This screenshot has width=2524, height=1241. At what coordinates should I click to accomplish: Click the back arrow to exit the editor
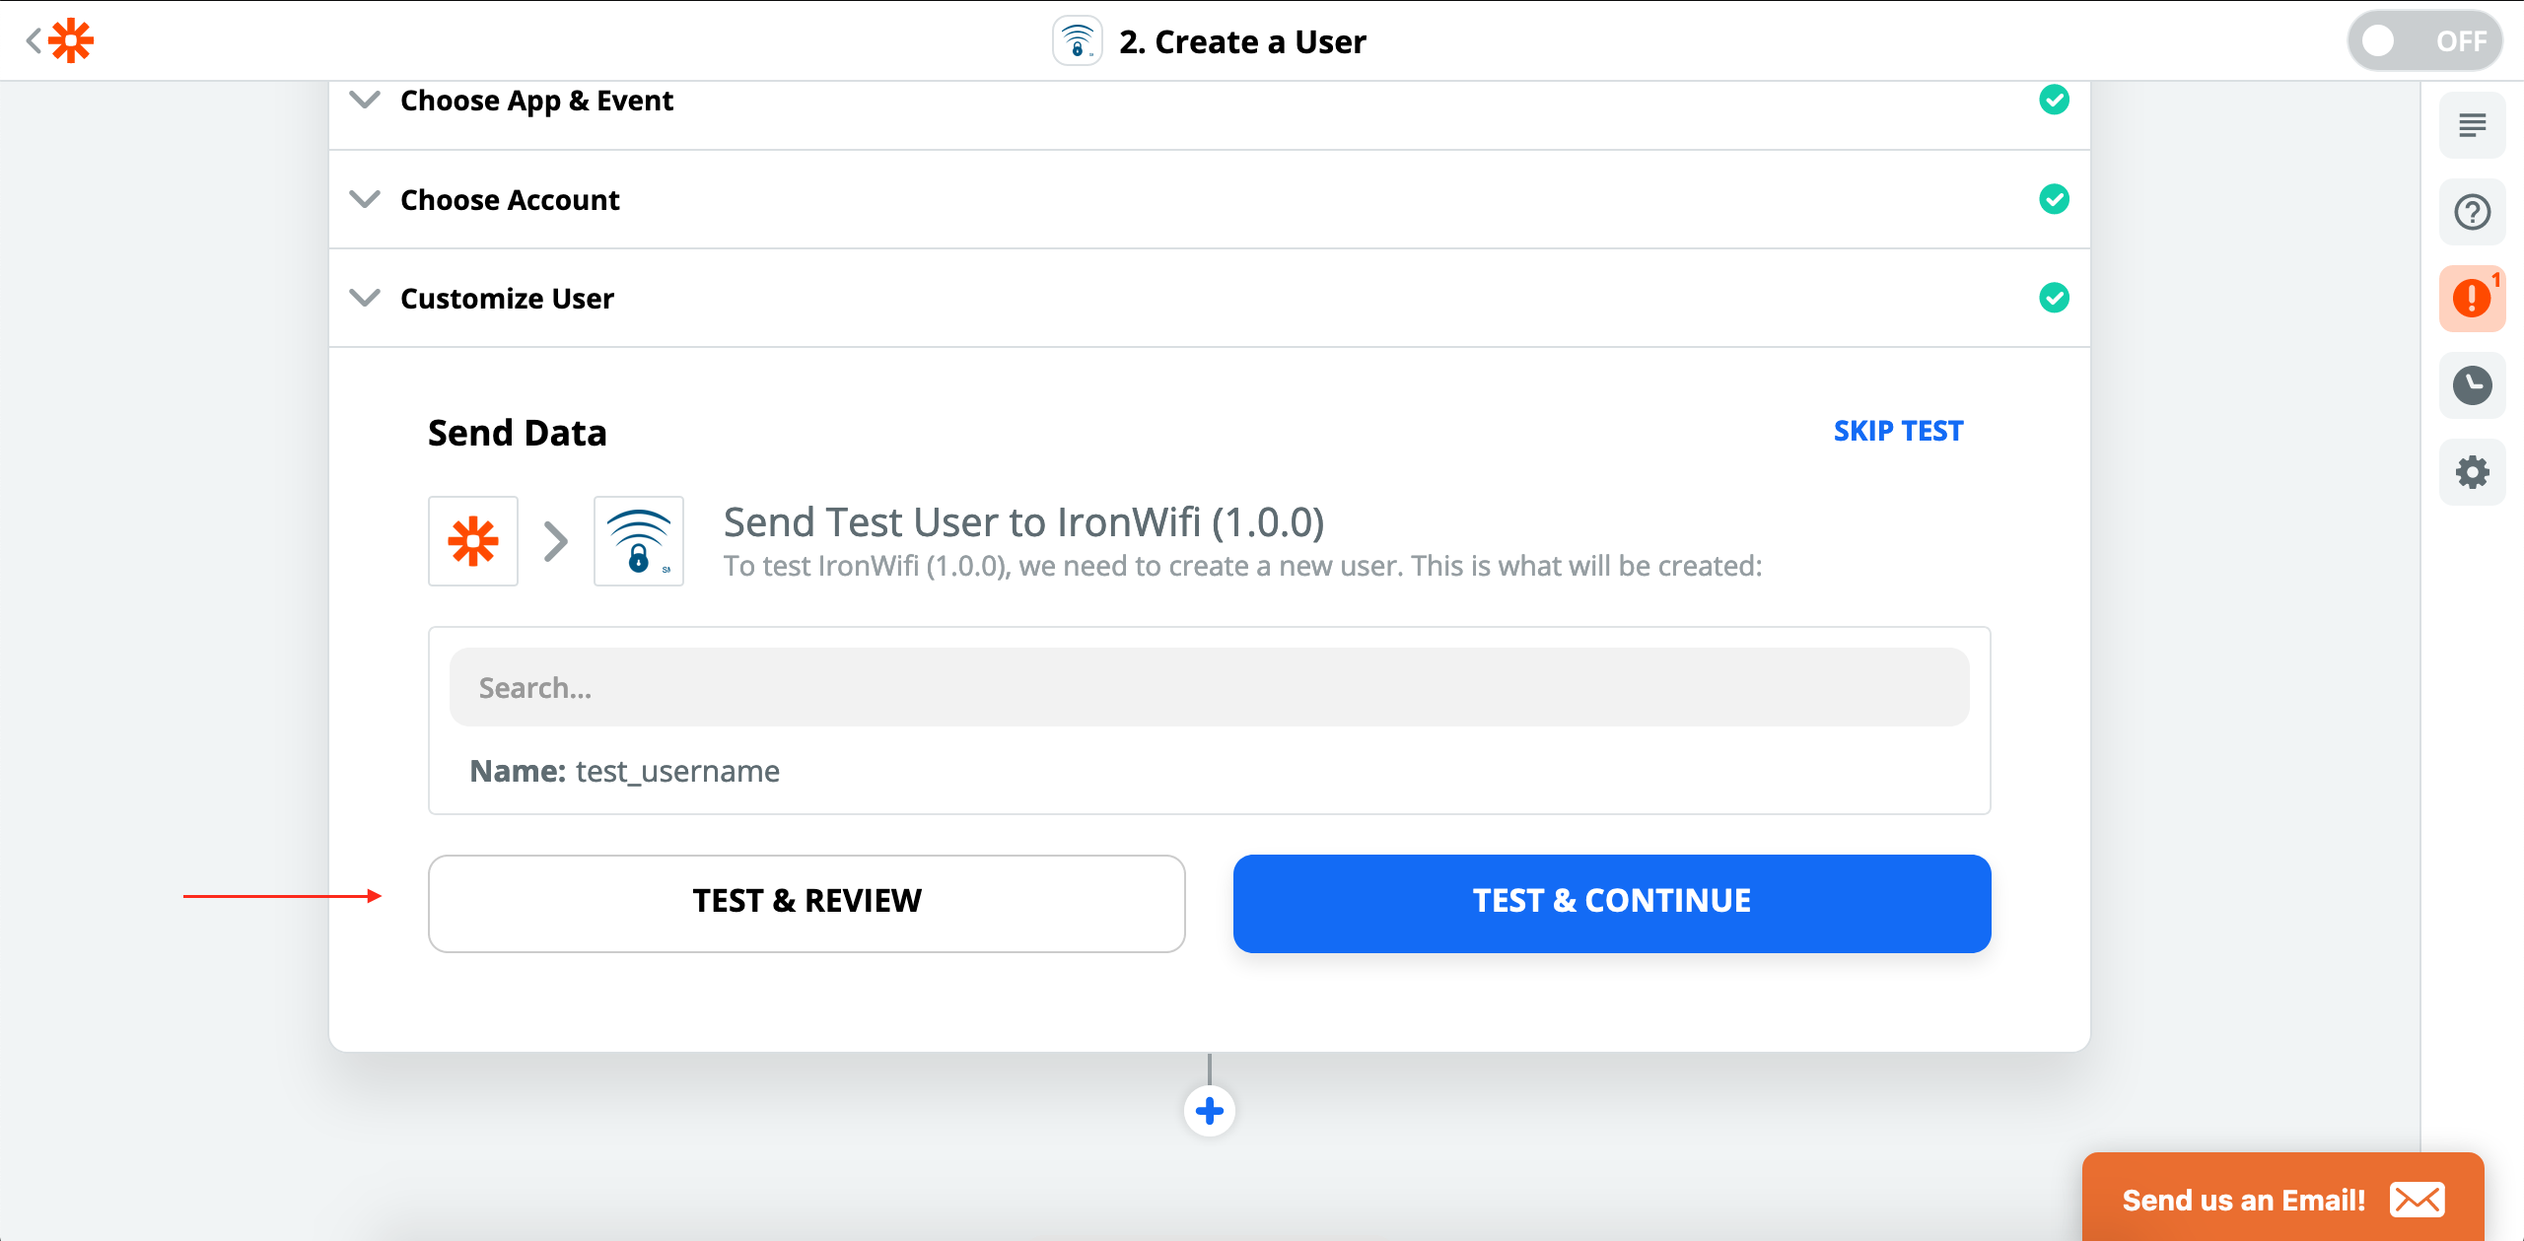tap(33, 40)
